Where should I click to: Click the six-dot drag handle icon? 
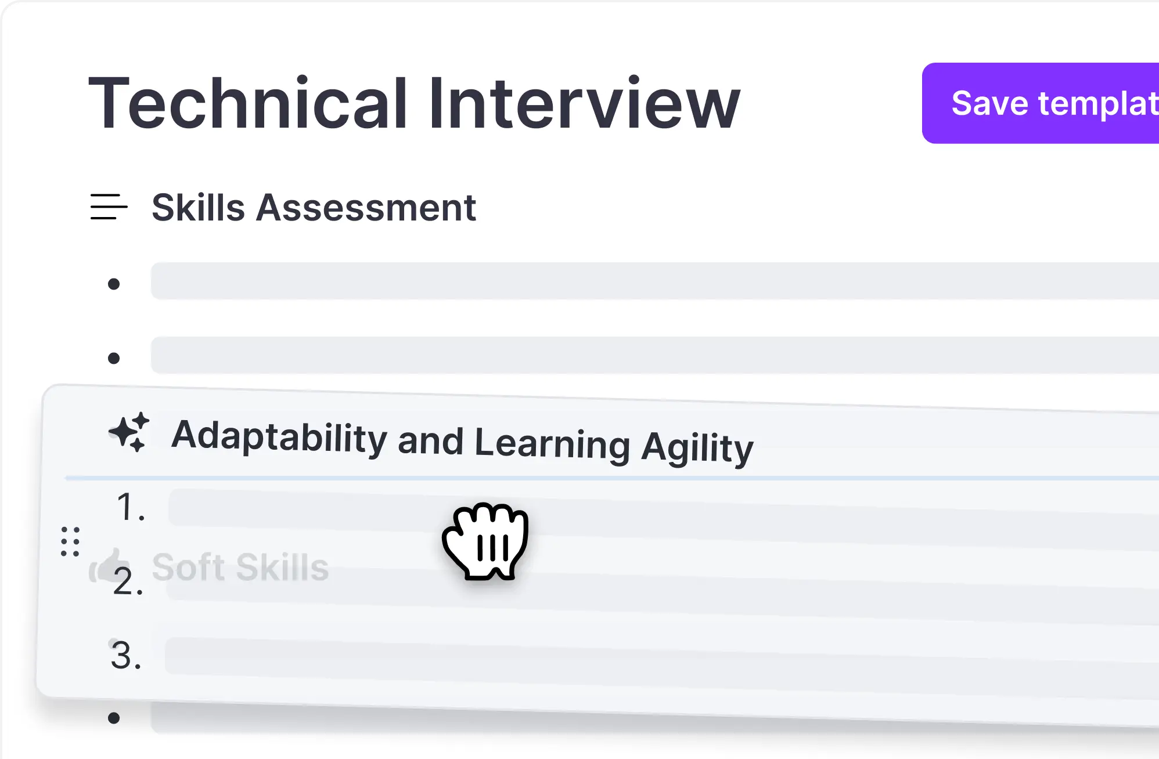(x=70, y=542)
